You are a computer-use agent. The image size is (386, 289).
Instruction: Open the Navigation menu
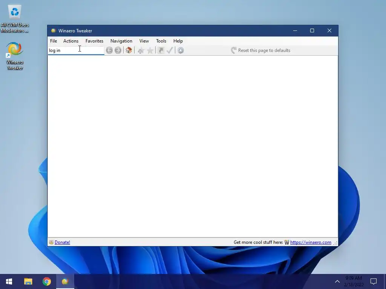pyautogui.click(x=121, y=41)
